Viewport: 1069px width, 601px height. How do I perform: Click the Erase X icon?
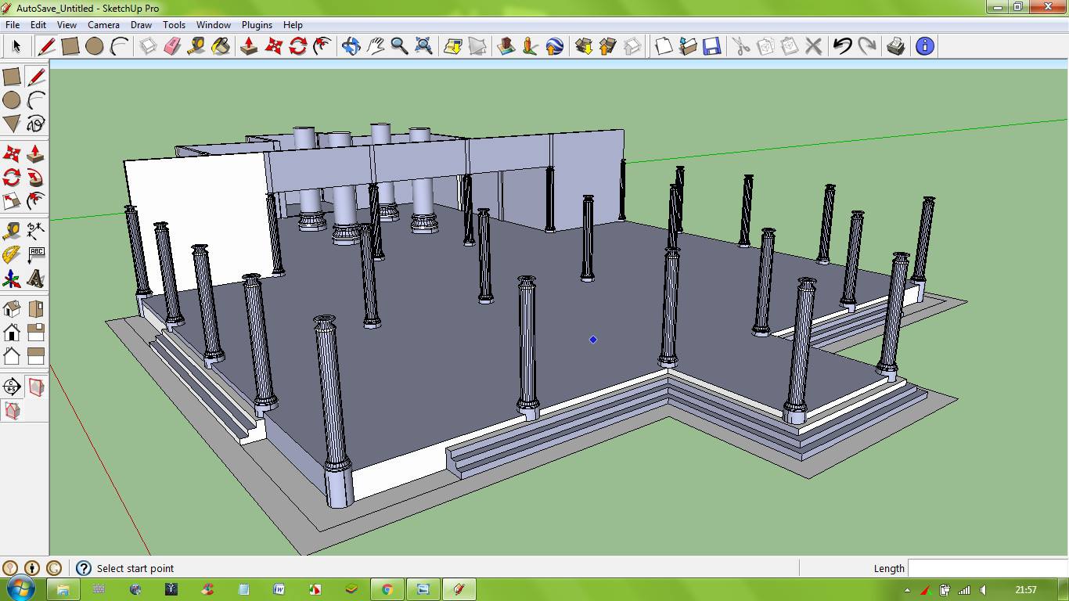(x=813, y=46)
